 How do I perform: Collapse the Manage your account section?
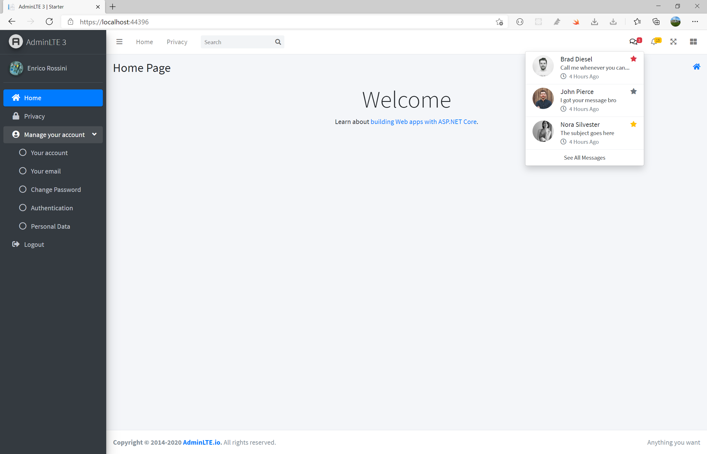[94, 134]
